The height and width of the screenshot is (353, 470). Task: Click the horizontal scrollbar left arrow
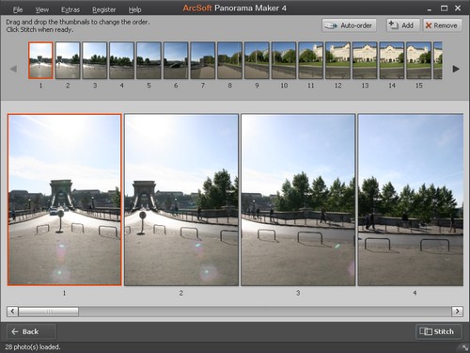click(x=12, y=312)
